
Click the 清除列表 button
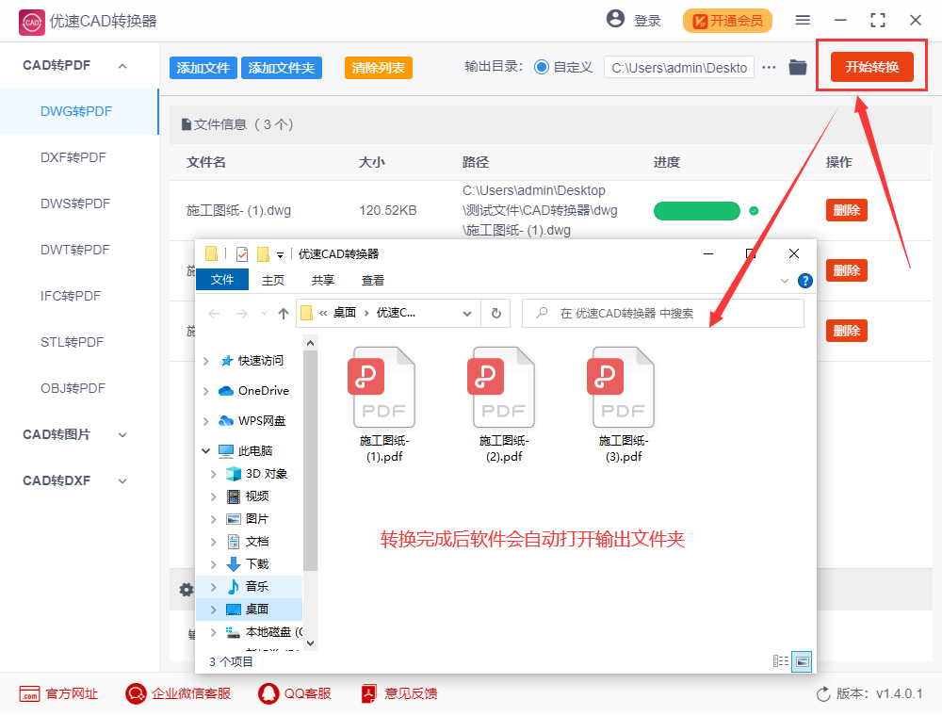point(378,68)
